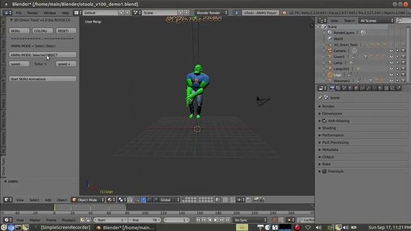The width and height of the screenshot is (411, 231).
Task: Select the Camera object in outliner
Action: click(x=340, y=51)
